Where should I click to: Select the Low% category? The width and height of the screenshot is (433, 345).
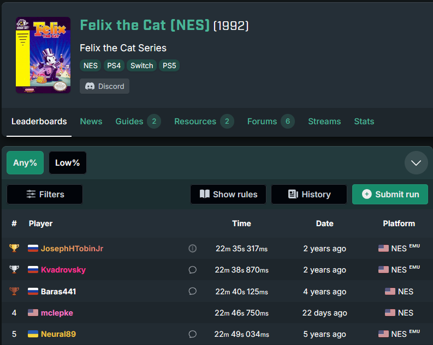(x=68, y=162)
